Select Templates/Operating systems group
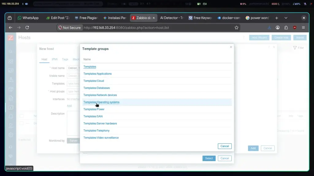This screenshot has width=314, height=176. (101, 102)
